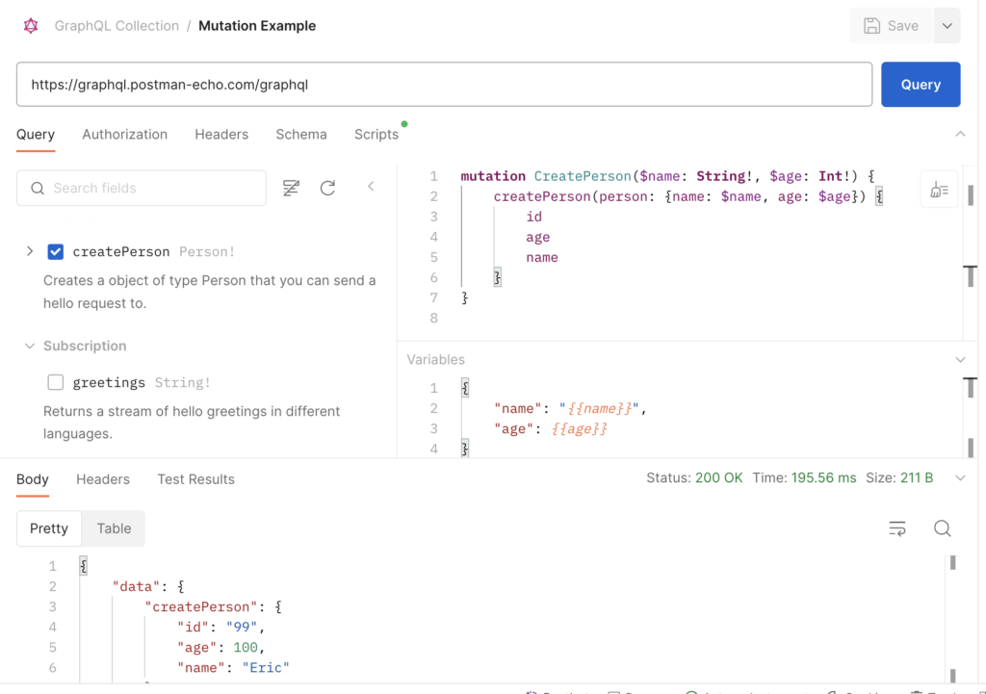
Task: Open the response filter options icon
Action: (896, 528)
